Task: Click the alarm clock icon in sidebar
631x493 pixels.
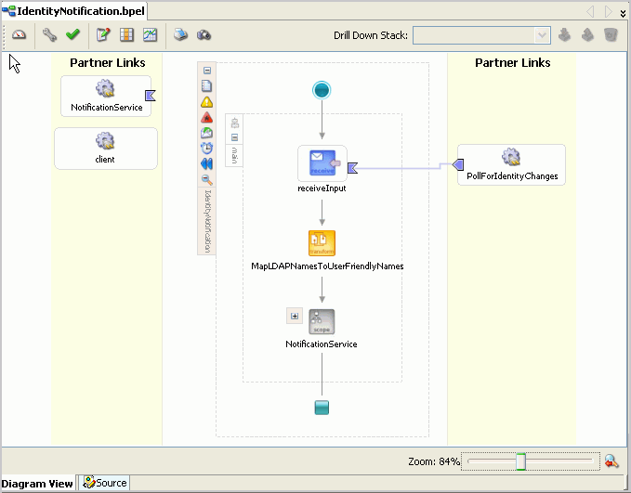Action: coord(206,148)
